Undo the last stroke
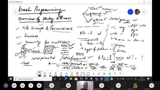Screen dimensions: 160x90 pyautogui.click(x=115, y=74)
